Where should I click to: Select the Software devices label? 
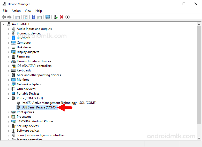[28, 131]
